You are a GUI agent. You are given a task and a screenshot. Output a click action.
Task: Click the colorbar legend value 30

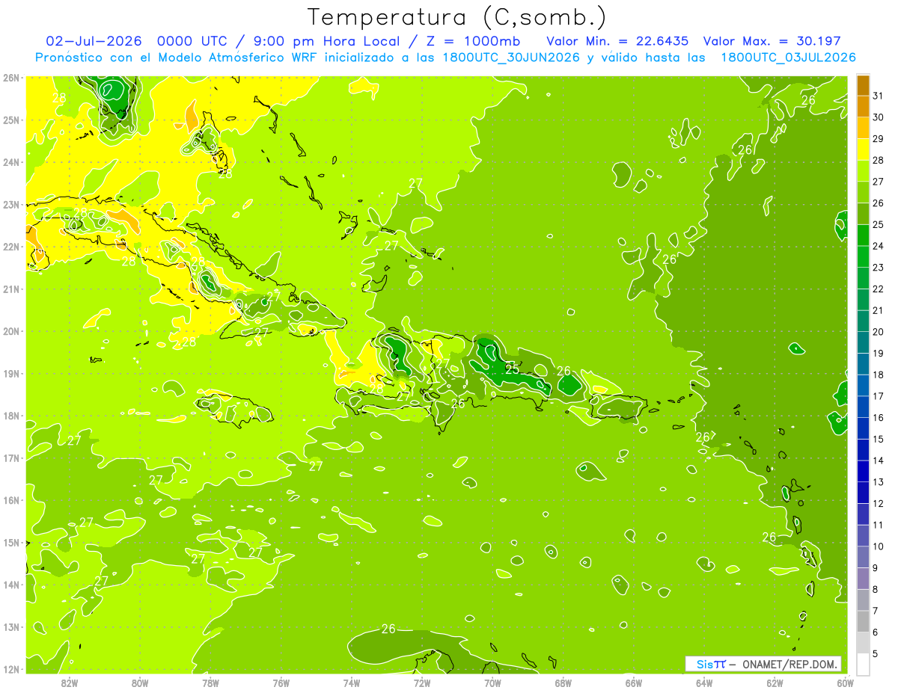pyautogui.click(x=878, y=117)
